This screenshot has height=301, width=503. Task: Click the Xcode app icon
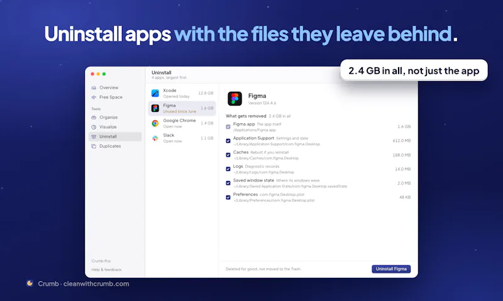coord(155,93)
